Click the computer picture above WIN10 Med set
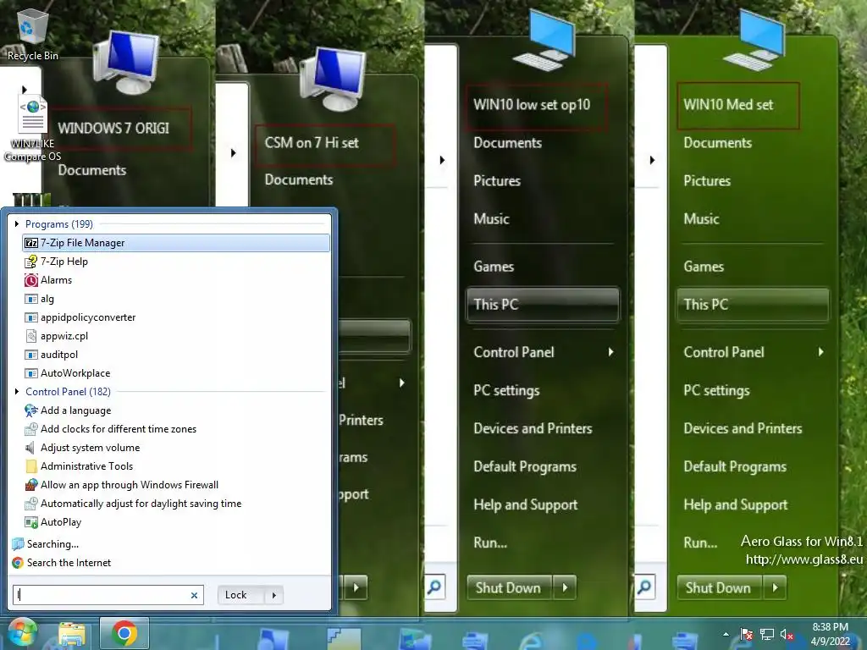This screenshot has width=867, height=650. [754, 41]
